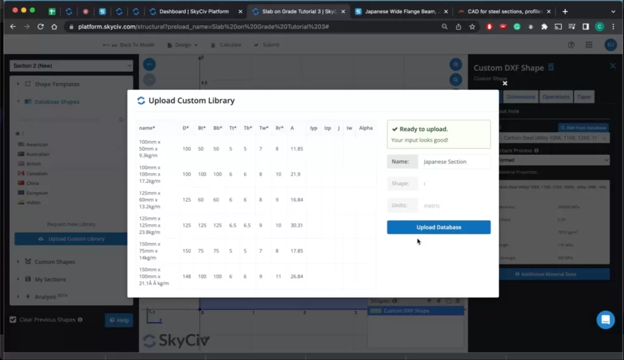Click the Upload Database button
This screenshot has width=624, height=360.
439,227
